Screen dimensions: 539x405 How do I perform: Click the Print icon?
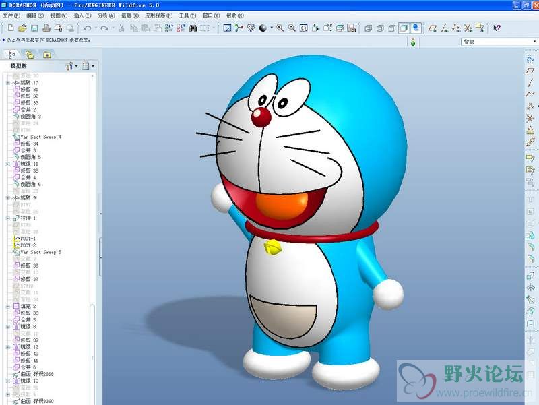click(46, 28)
